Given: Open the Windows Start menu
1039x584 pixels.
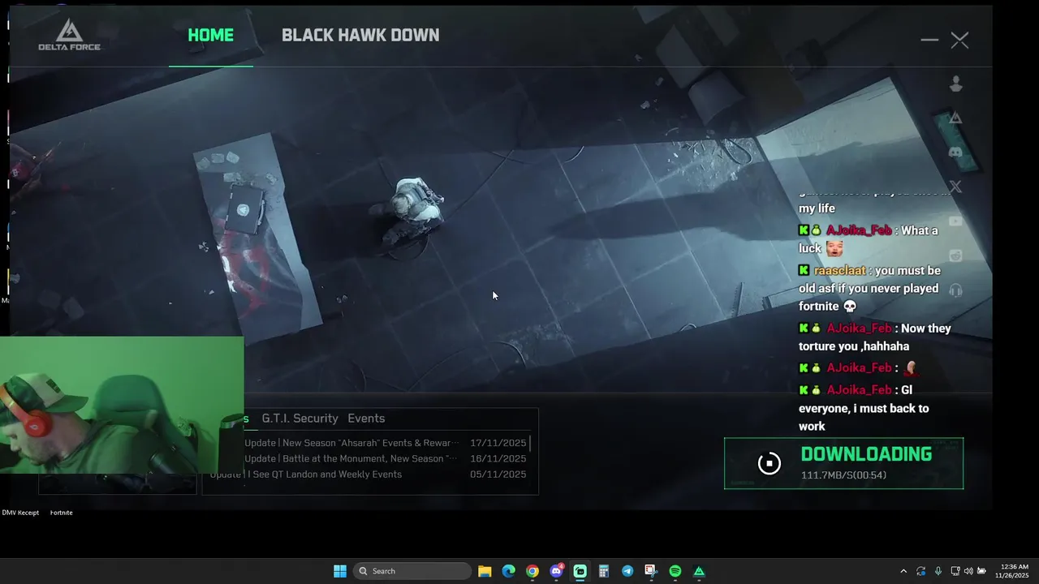Looking at the screenshot, I should (x=340, y=571).
